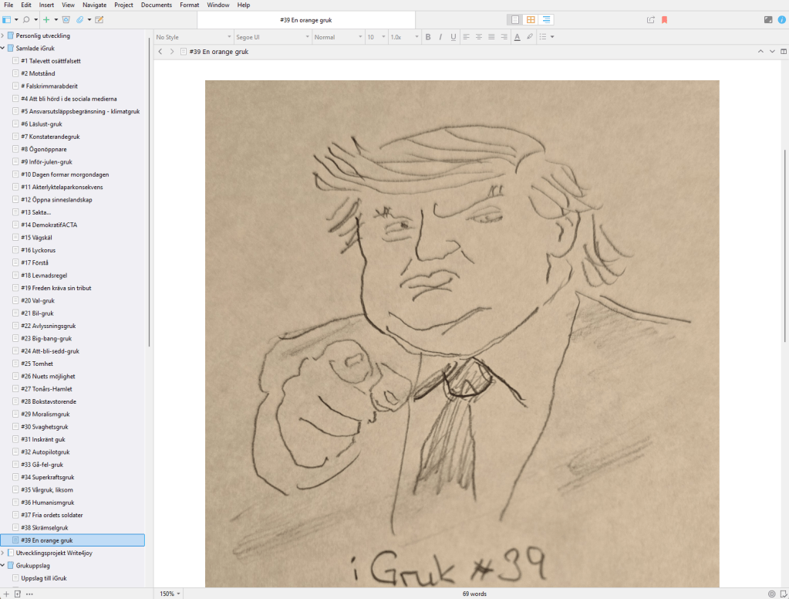789x599 pixels.
Task: Click the Quick Reference edit icon
Action: (99, 19)
